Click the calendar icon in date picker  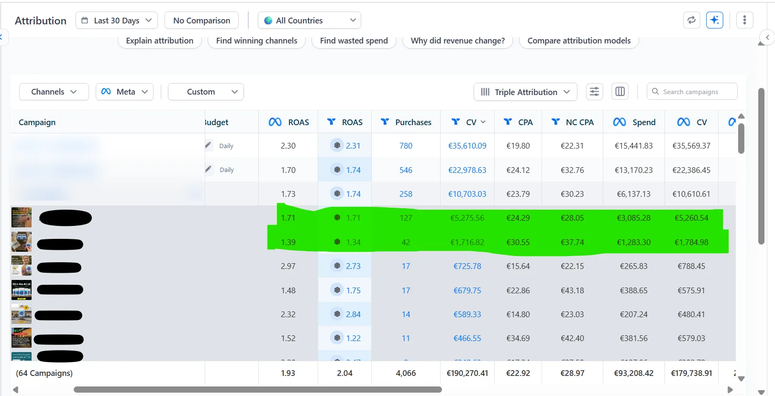85,21
